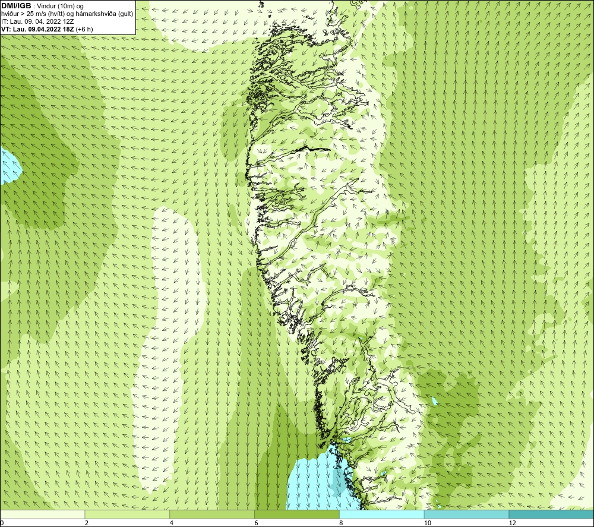
Task: Click the small cyan spot east of the southern coast
Action: click(434, 401)
